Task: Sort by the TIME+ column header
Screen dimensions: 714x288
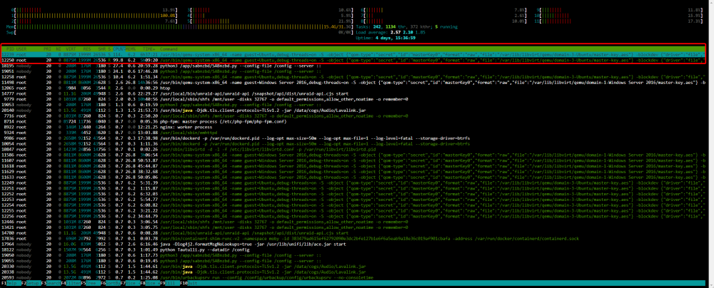Action: [149, 48]
